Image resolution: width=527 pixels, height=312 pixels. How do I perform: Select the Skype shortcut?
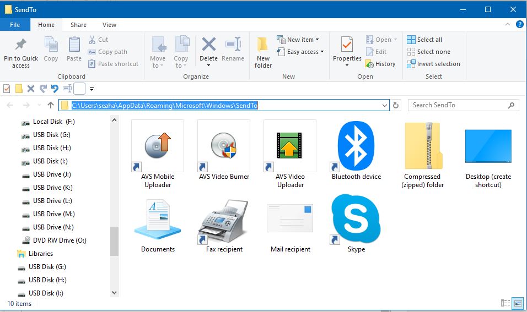point(356,224)
